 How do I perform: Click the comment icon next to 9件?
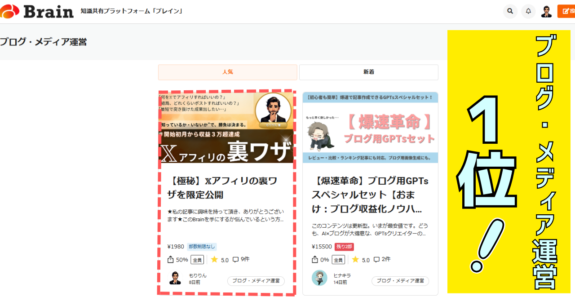(x=236, y=260)
